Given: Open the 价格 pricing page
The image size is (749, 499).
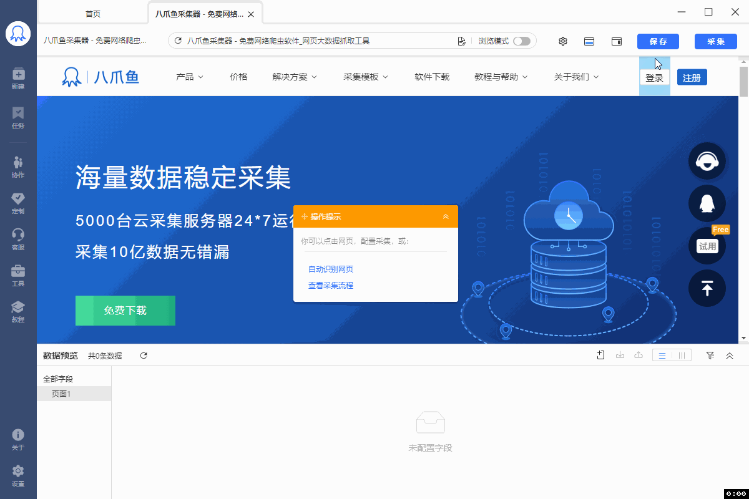Looking at the screenshot, I should 238,77.
